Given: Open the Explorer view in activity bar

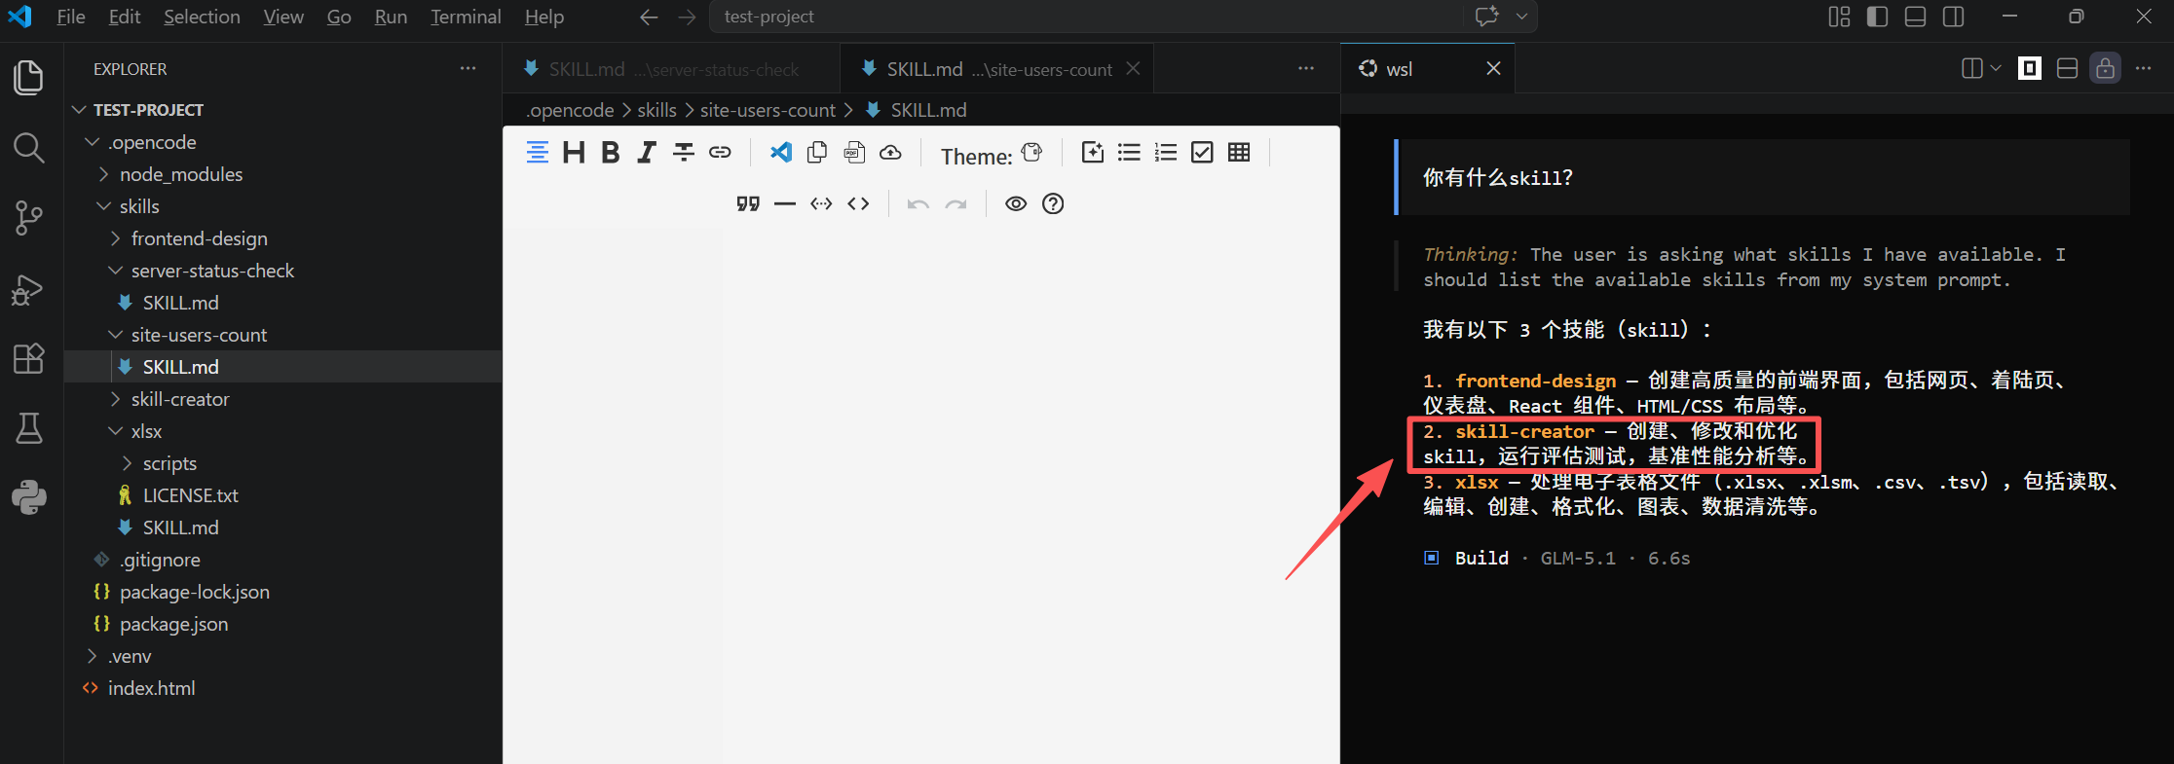Looking at the screenshot, I should click(29, 78).
